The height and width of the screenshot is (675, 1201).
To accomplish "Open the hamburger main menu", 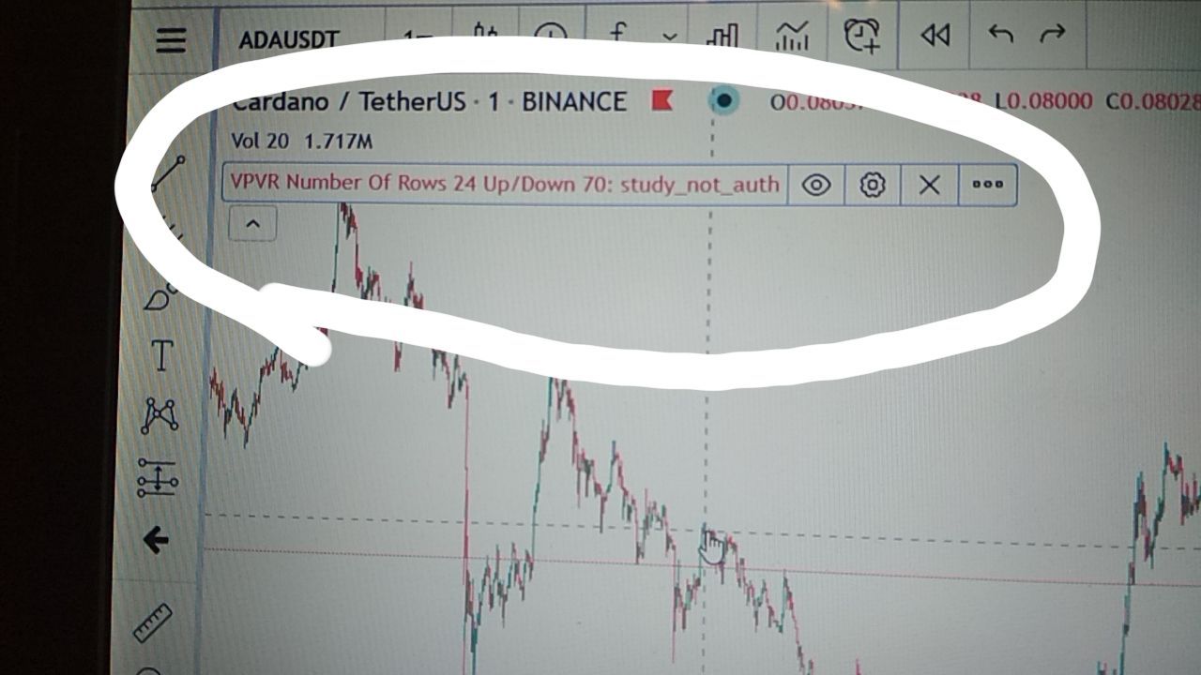I will click(171, 40).
